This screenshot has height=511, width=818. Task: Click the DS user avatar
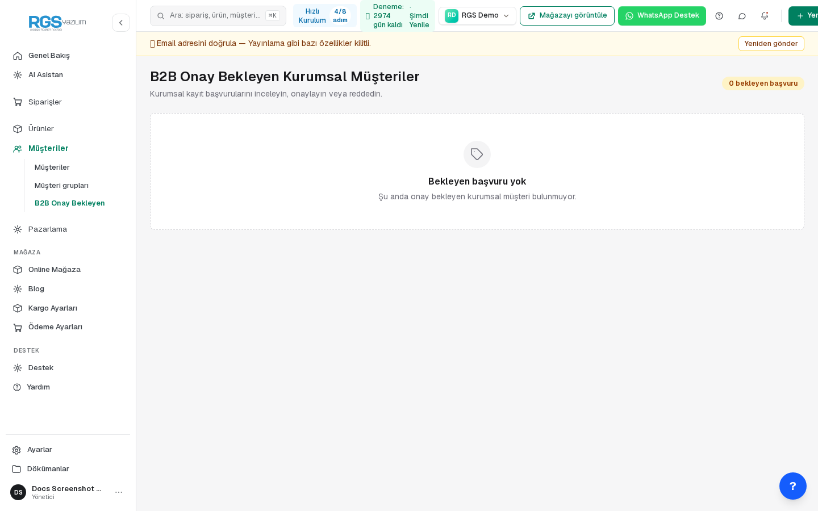(x=18, y=492)
